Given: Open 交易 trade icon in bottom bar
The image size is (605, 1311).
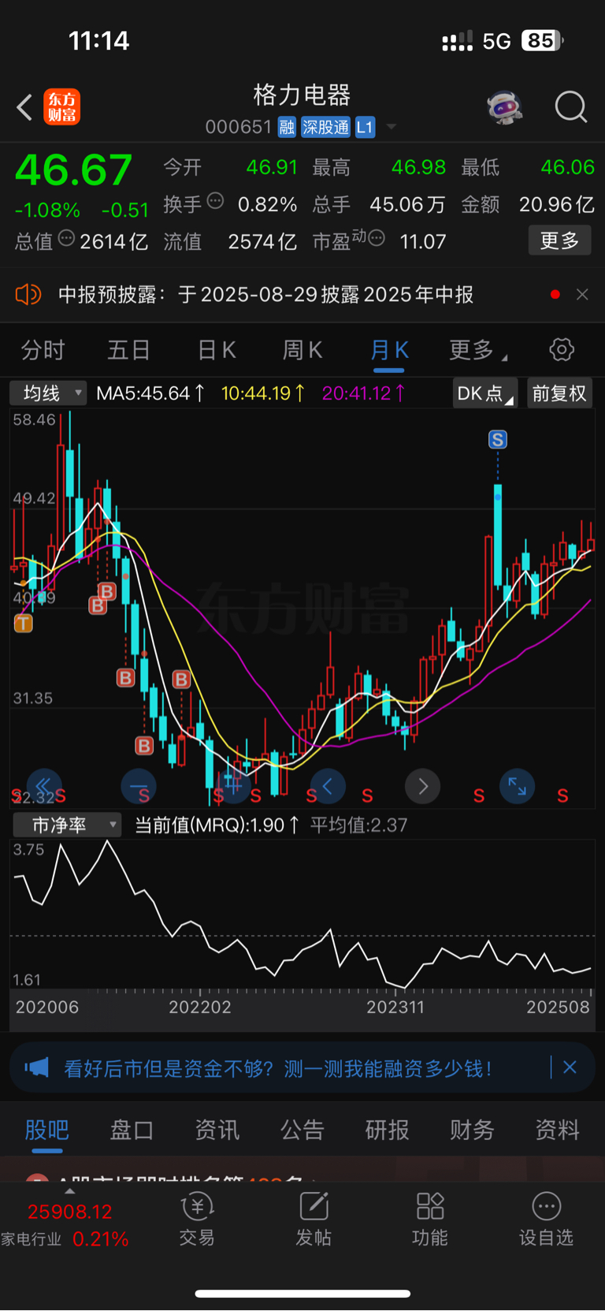Looking at the screenshot, I should click(197, 1220).
